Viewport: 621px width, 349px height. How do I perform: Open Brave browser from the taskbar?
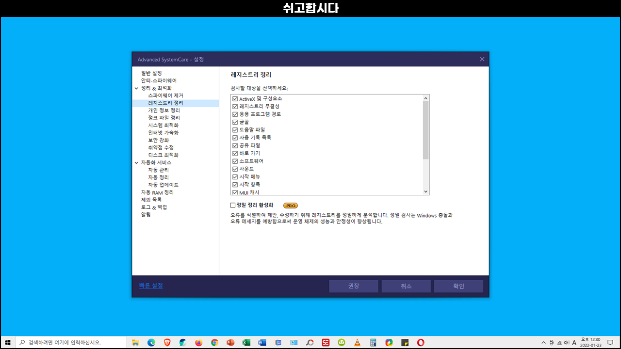pos(167,342)
